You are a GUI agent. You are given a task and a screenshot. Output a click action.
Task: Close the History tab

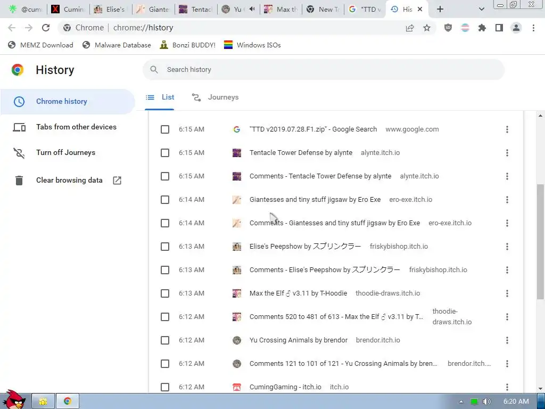click(x=420, y=10)
